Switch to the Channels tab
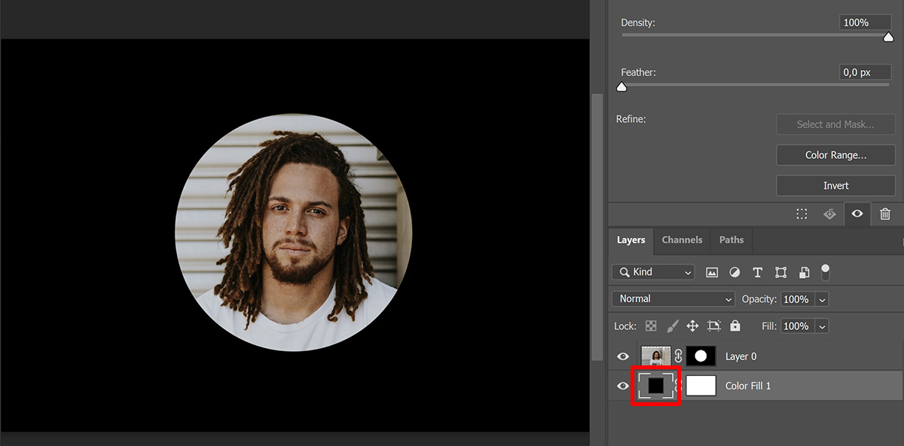This screenshot has width=904, height=446. pos(682,240)
